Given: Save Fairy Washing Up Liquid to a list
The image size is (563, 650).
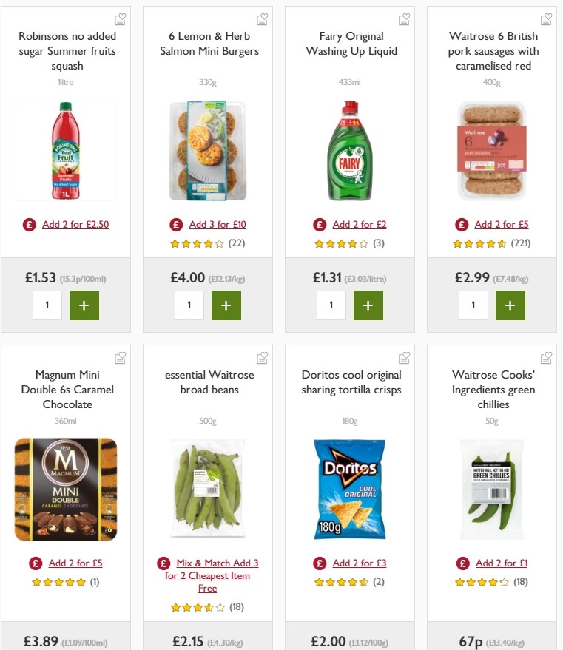Looking at the screenshot, I should 404,18.
